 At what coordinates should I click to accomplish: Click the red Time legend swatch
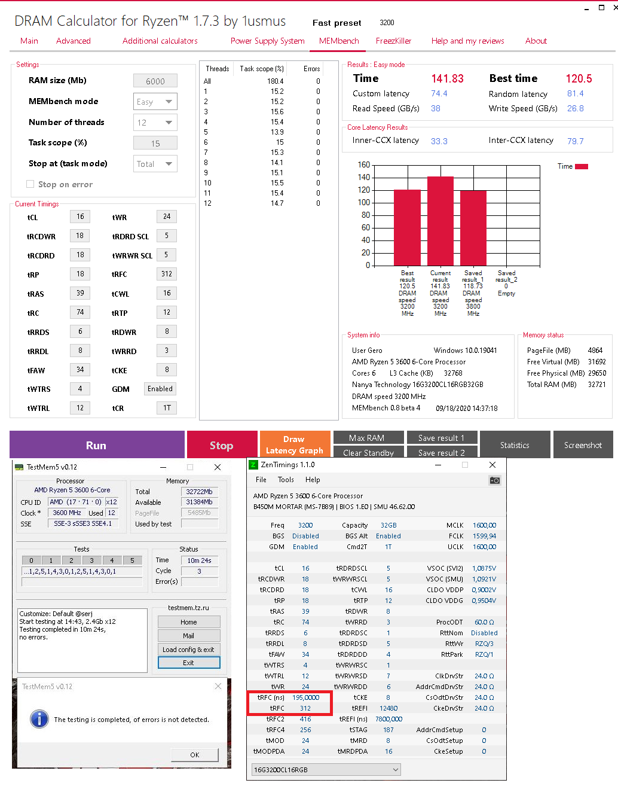click(x=581, y=166)
